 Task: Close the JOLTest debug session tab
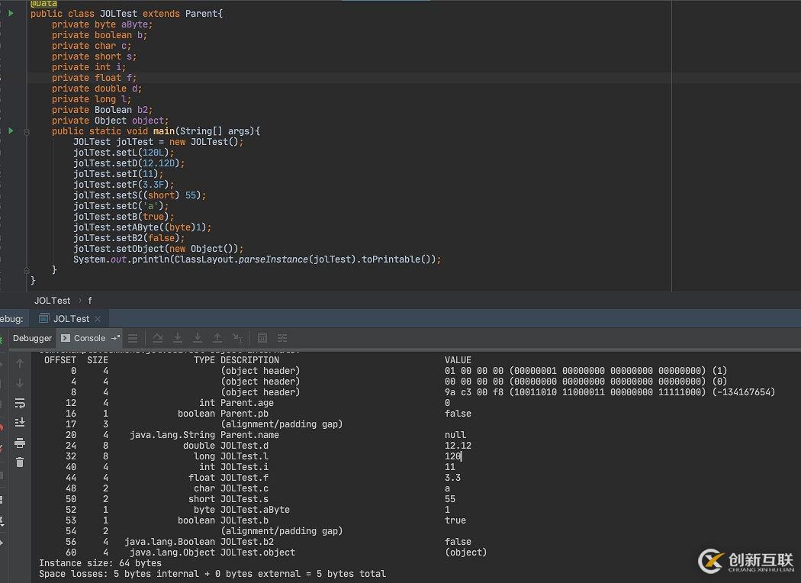point(98,319)
